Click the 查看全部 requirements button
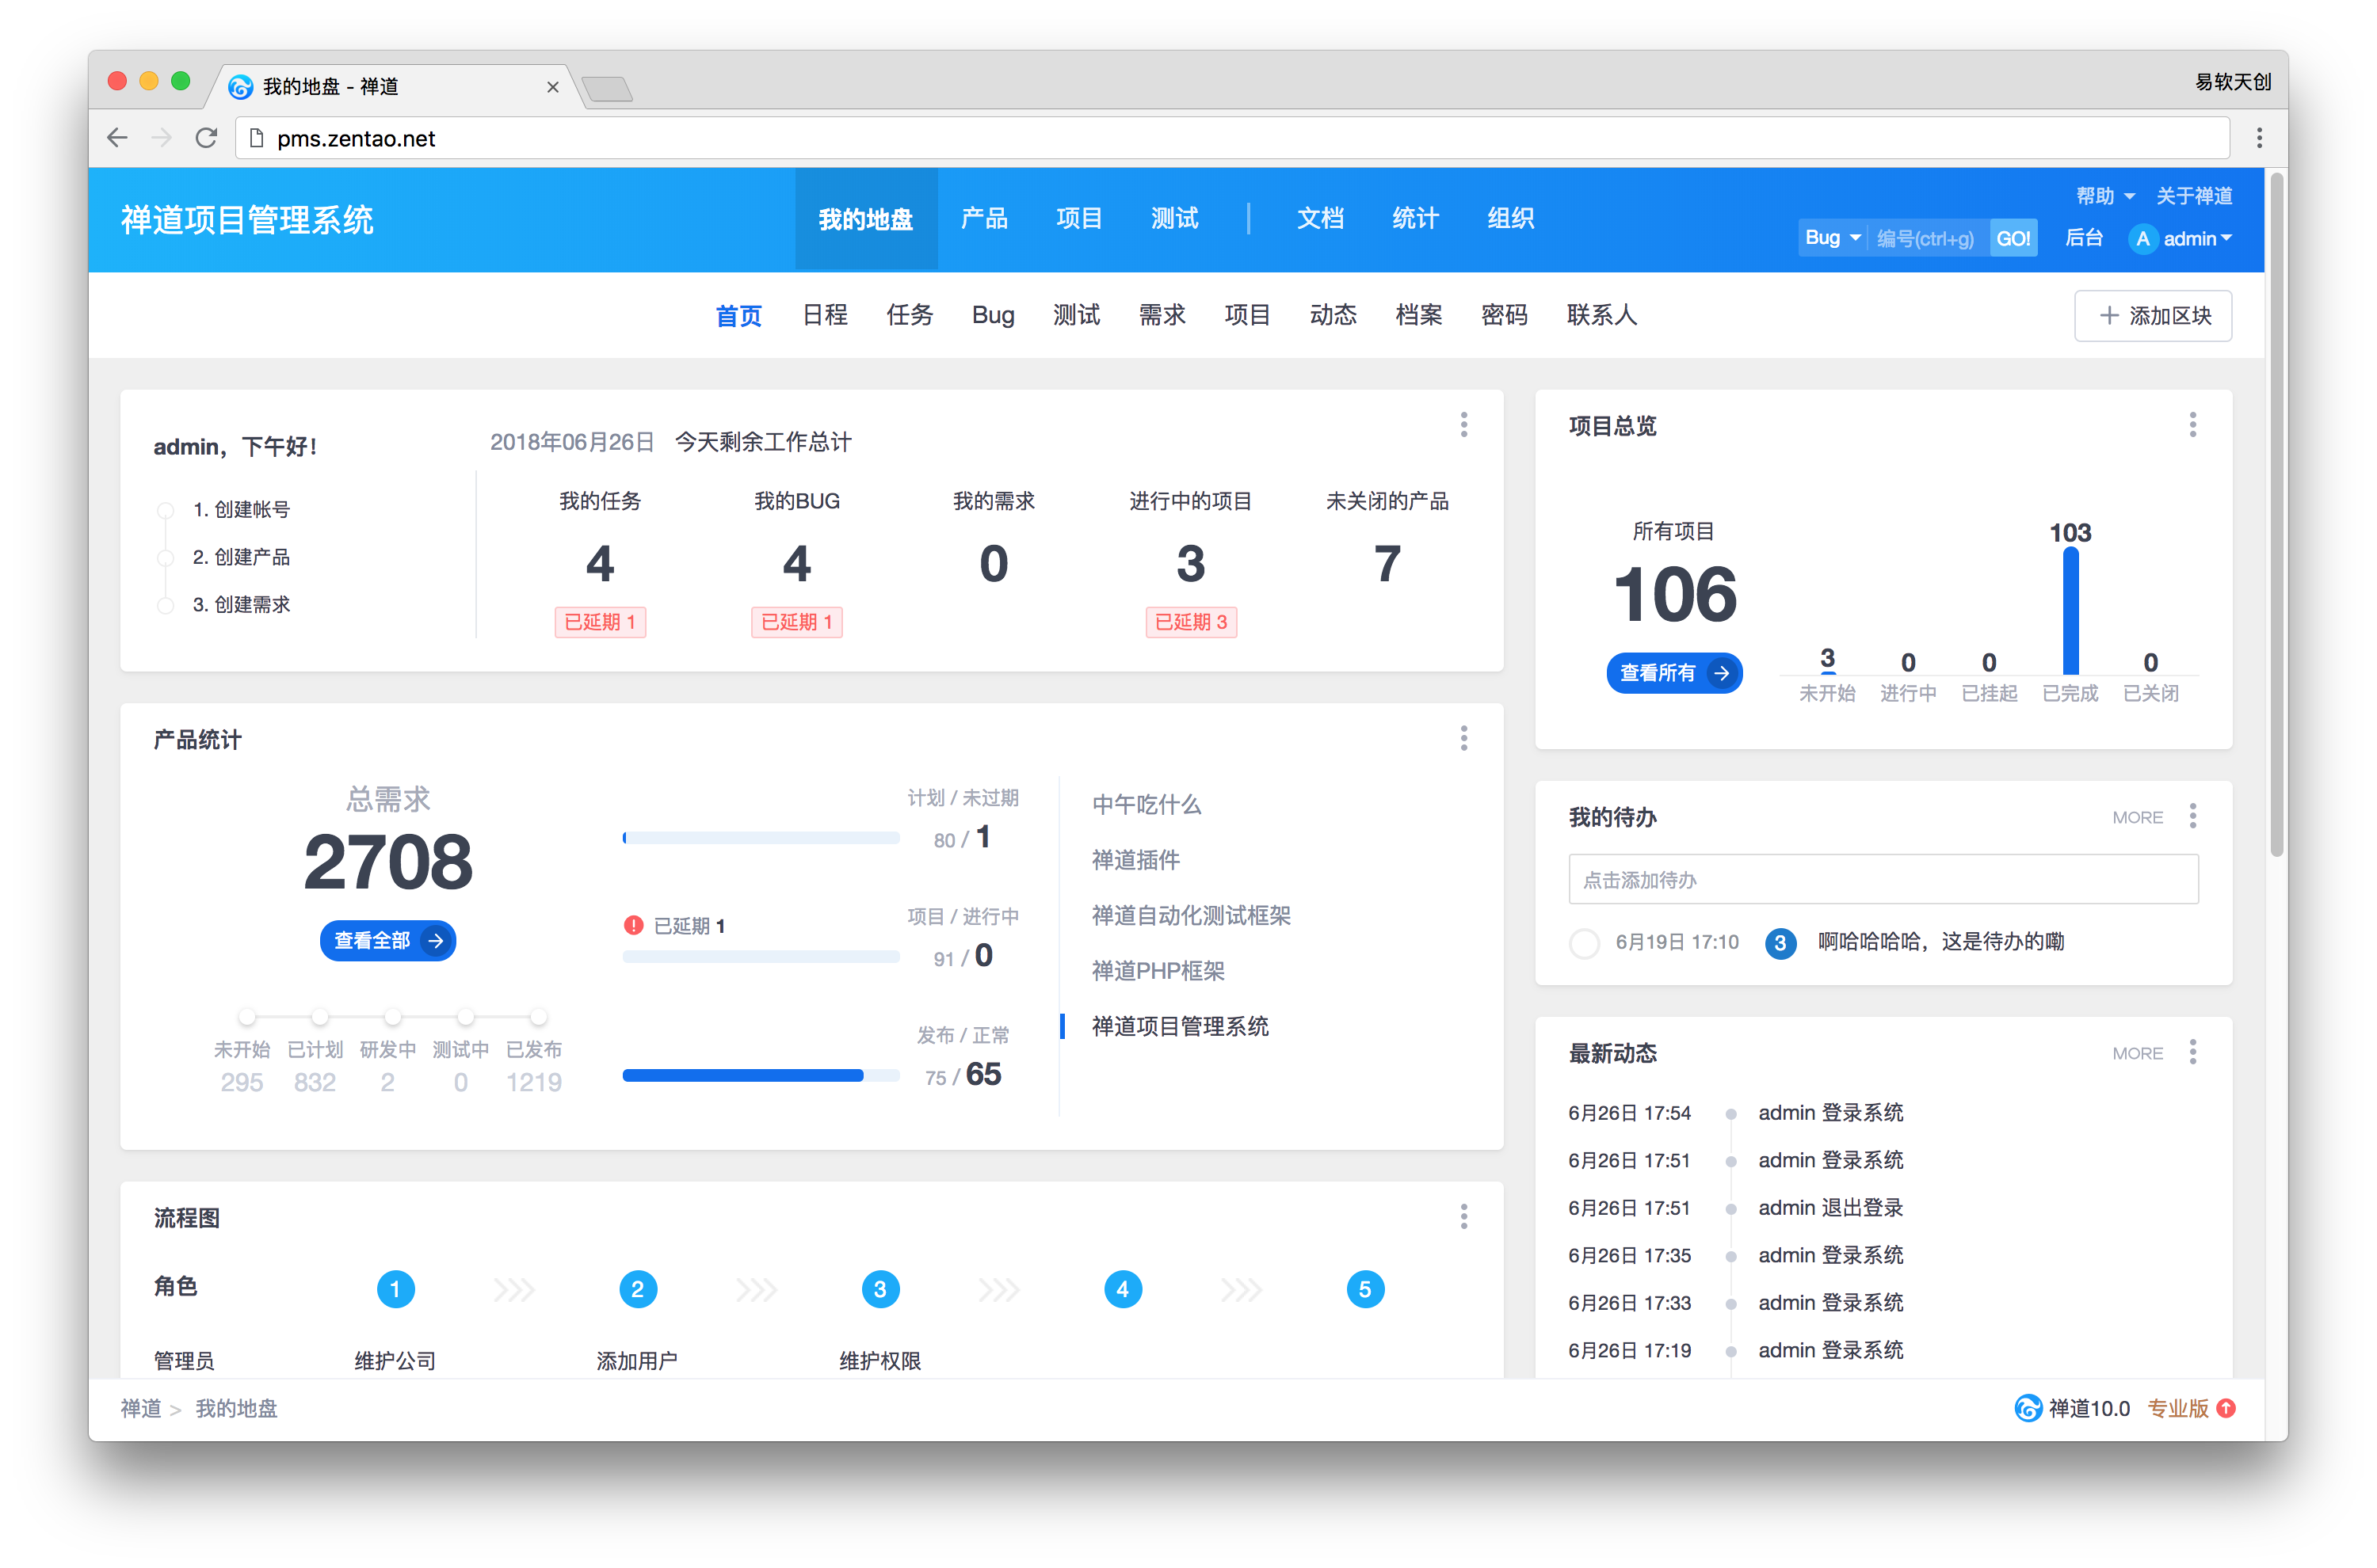Screen dimensions: 2377x1568 pyautogui.click(x=388, y=940)
